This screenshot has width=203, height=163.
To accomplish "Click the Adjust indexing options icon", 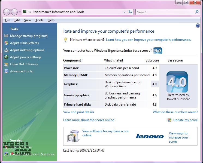I will pyautogui.click(x=6, y=50).
